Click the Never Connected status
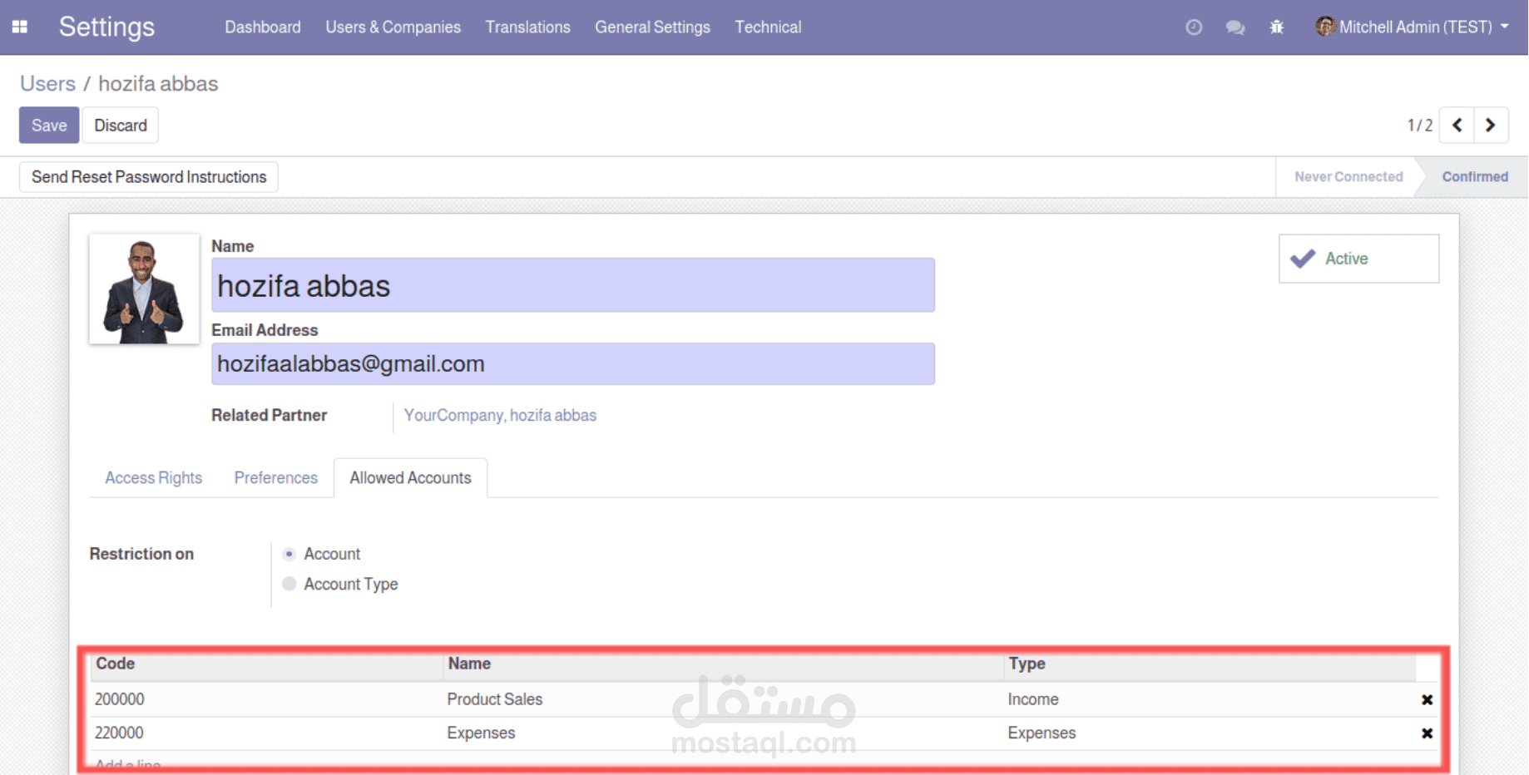 coord(1348,177)
